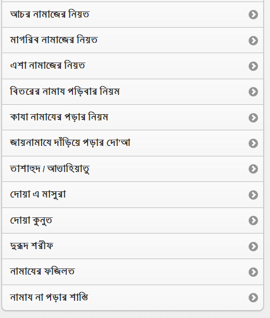
Task: Open তাশাহুদ / আত্তাহিয়াতু item
Action: (132, 169)
